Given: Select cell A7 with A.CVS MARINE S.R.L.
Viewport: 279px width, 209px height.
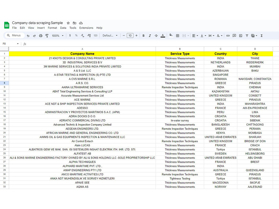Looking at the screenshot, I should [x=82, y=79].
